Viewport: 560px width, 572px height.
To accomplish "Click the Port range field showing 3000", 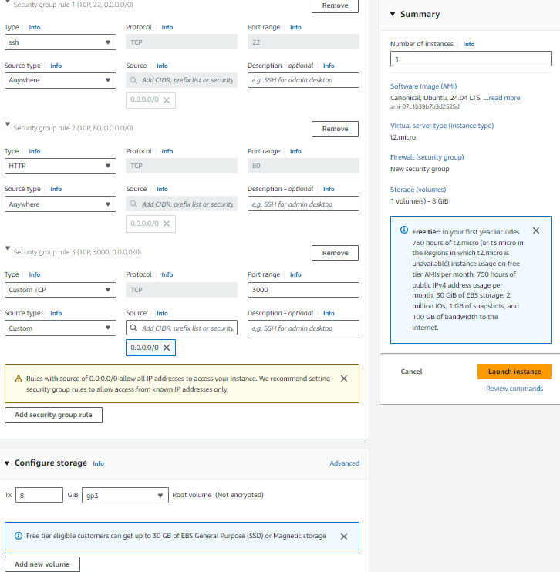I will pyautogui.click(x=303, y=290).
